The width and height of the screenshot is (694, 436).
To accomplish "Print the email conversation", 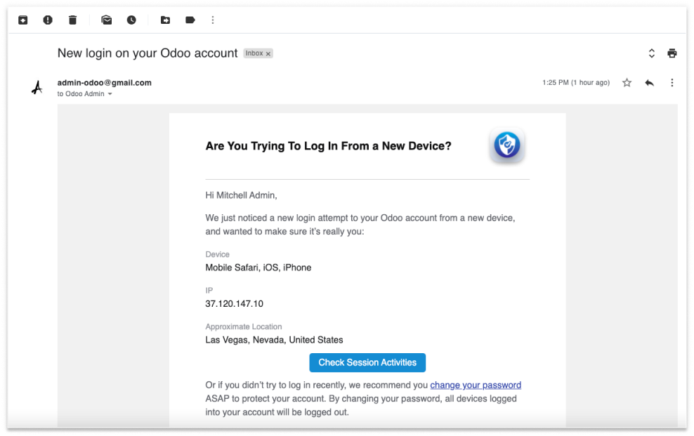I will (x=672, y=53).
